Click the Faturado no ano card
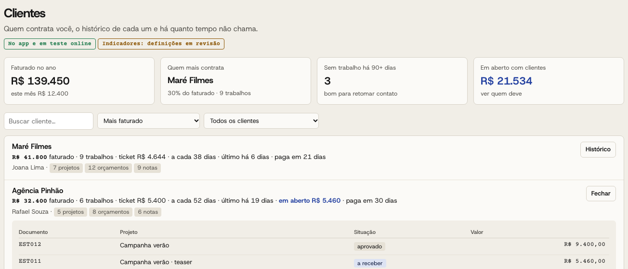 tap(79, 81)
